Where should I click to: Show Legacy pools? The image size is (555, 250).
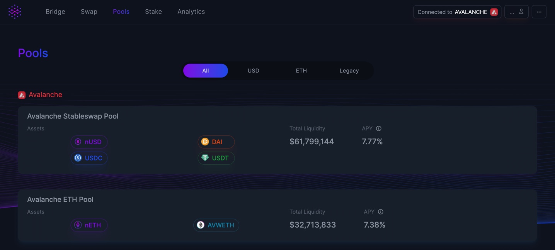pos(349,71)
